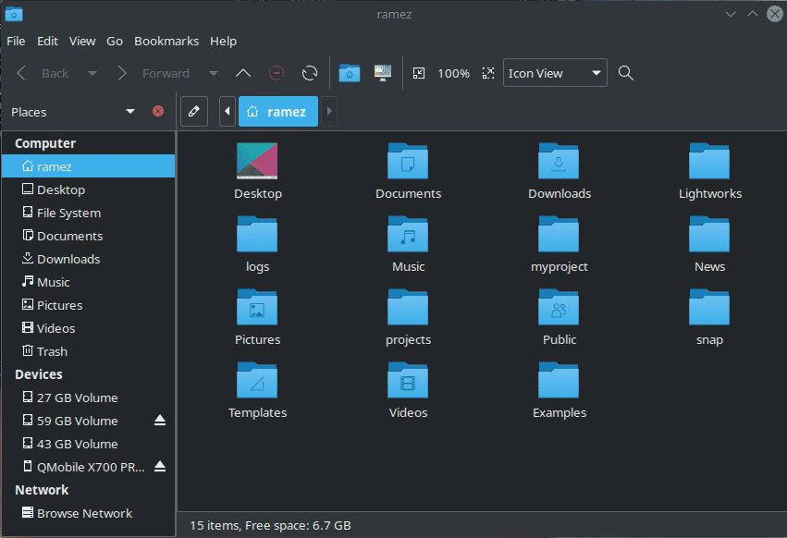Select Downloads in the Places sidebar
Viewport: 787px width, 538px height.
(x=89, y=259)
